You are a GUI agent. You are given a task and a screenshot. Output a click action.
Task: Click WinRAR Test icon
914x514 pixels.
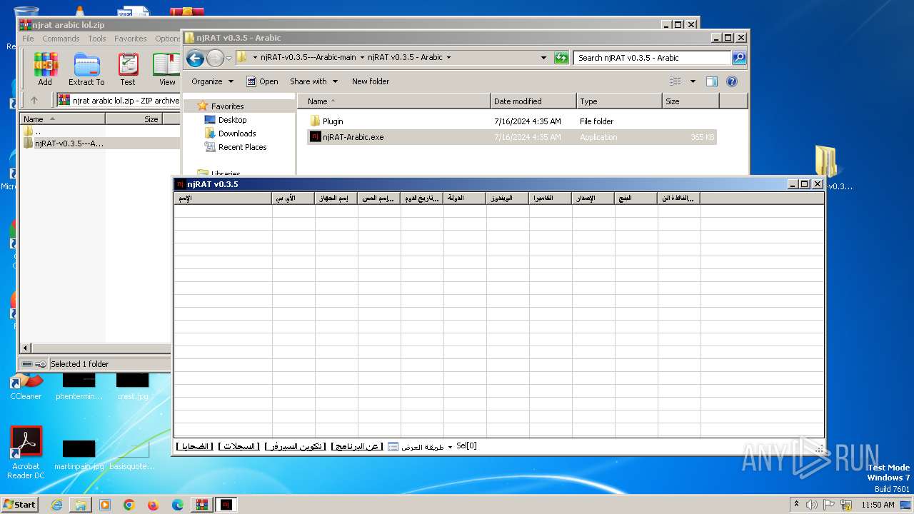click(128, 69)
